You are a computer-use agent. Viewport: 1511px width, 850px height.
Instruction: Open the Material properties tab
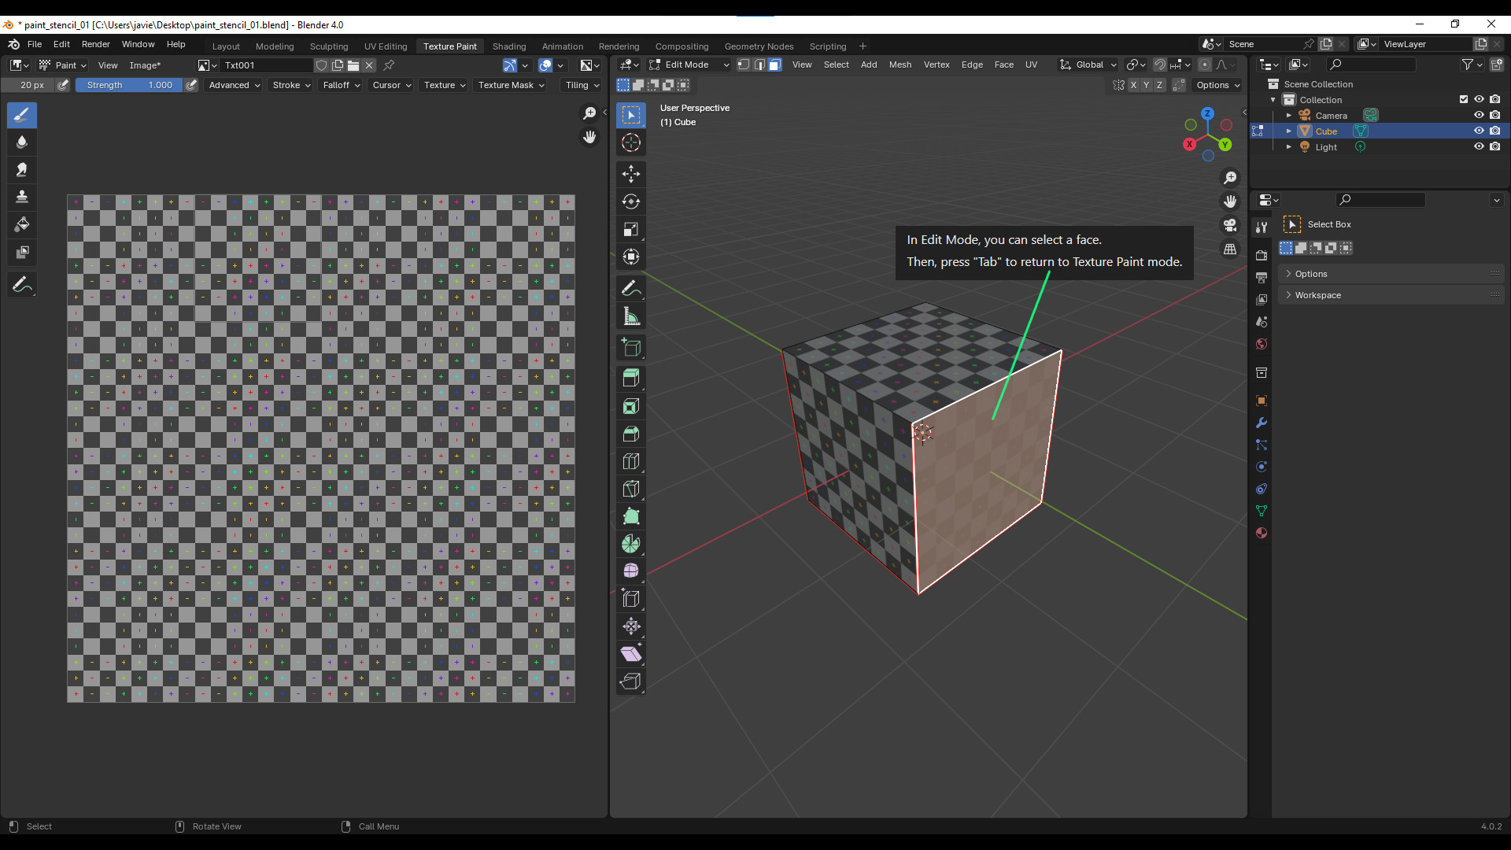coord(1262,533)
